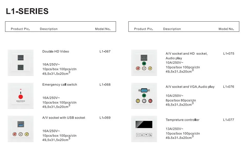Click the down arrow on temperature controller
Screen dimensions: 243x147
pyautogui.click(x=146, y=135)
